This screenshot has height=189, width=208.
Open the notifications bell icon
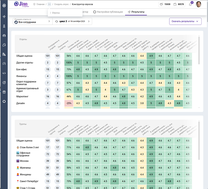(x=190, y=4)
